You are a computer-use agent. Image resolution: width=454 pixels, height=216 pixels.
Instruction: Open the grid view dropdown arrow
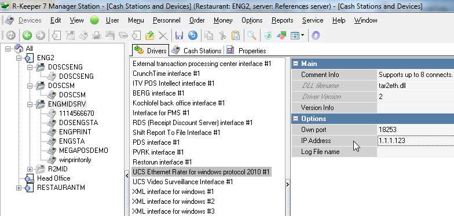302,35
